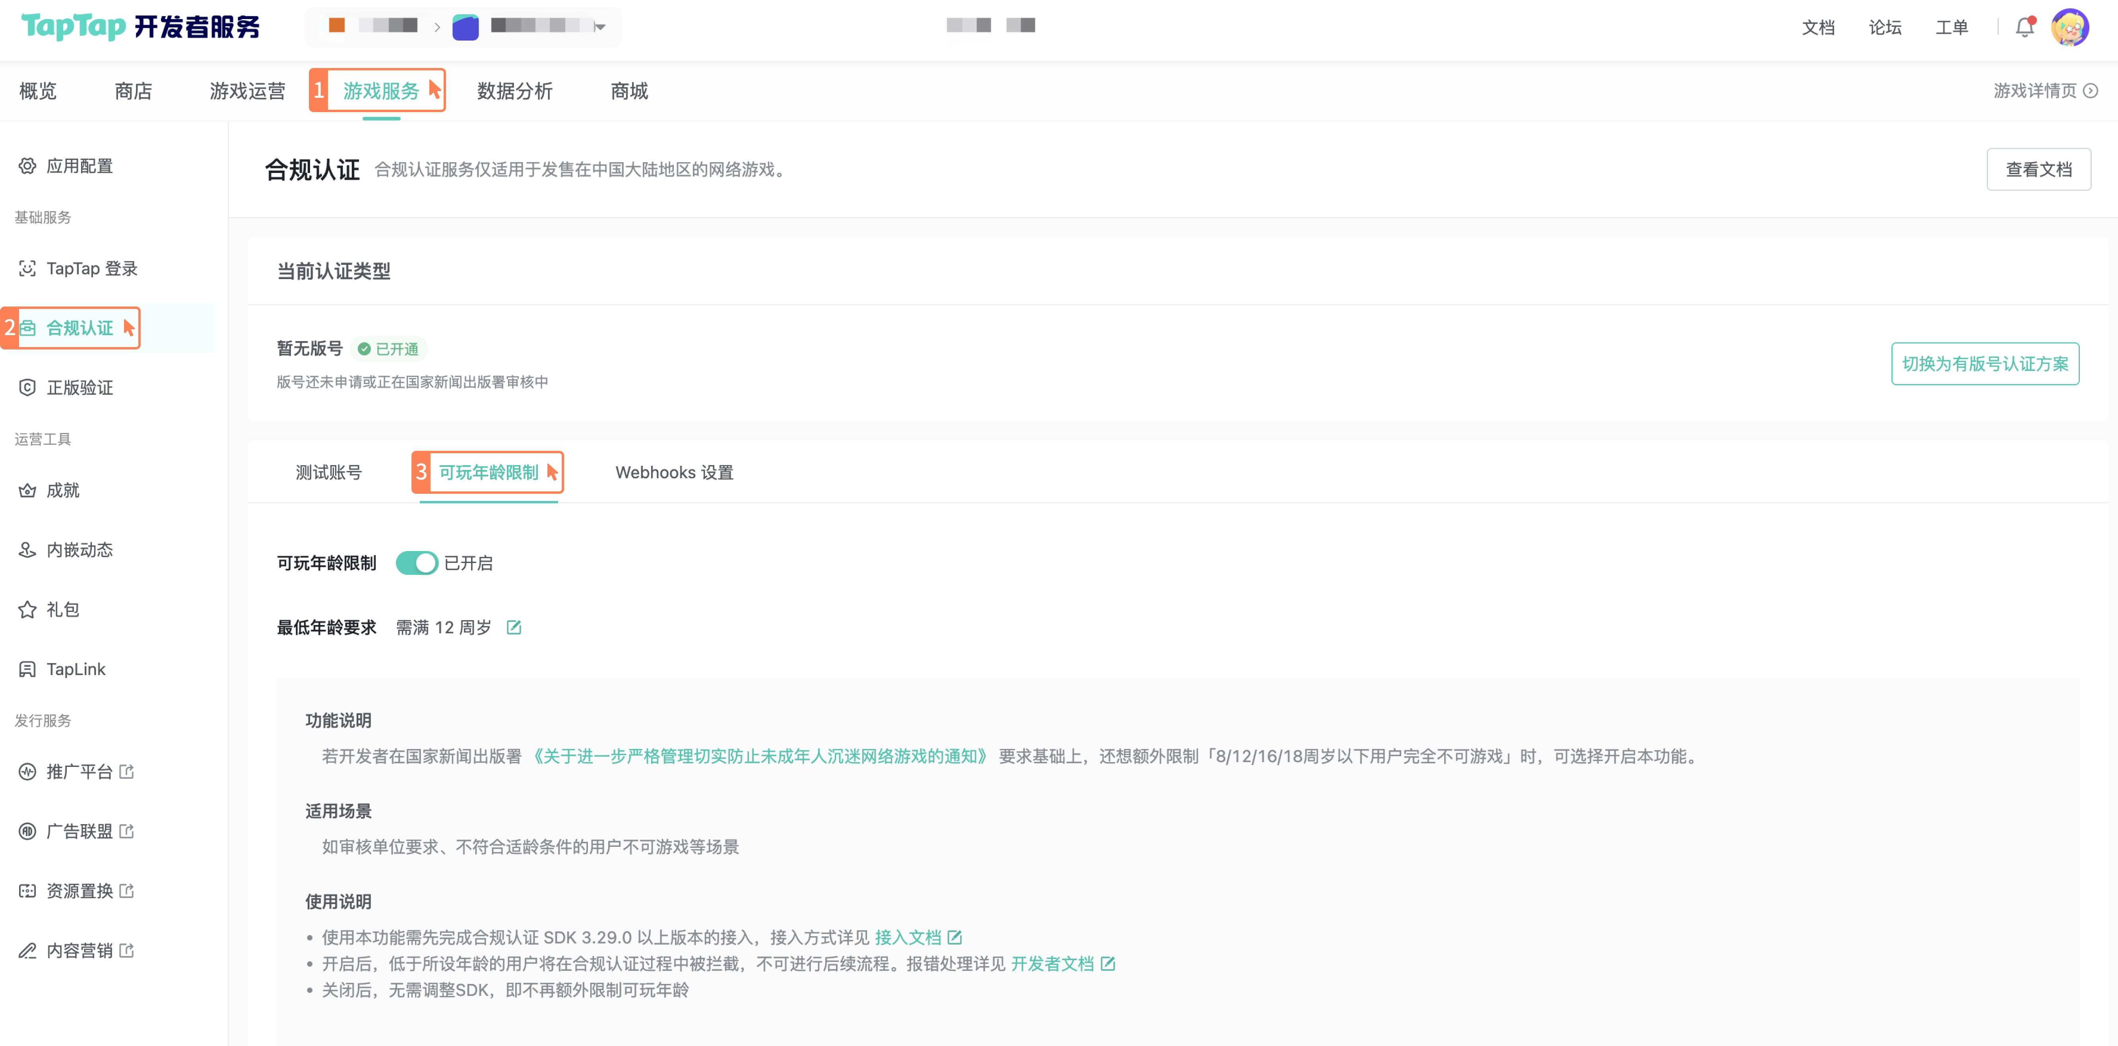Click the 需满 12 周岁 value
The width and height of the screenshot is (2118, 1046).
click(444, 628)
